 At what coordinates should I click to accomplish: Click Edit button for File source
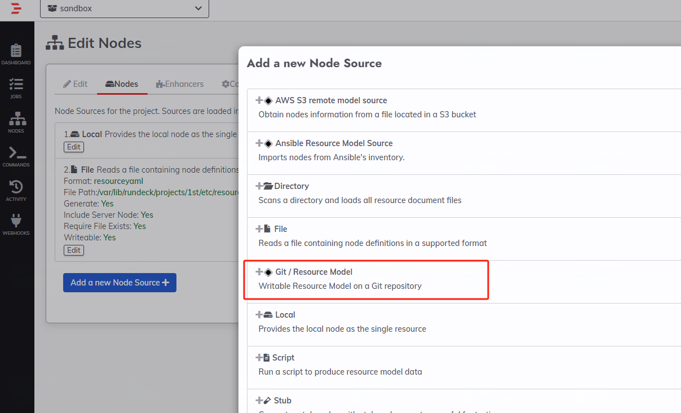(74, 250)
